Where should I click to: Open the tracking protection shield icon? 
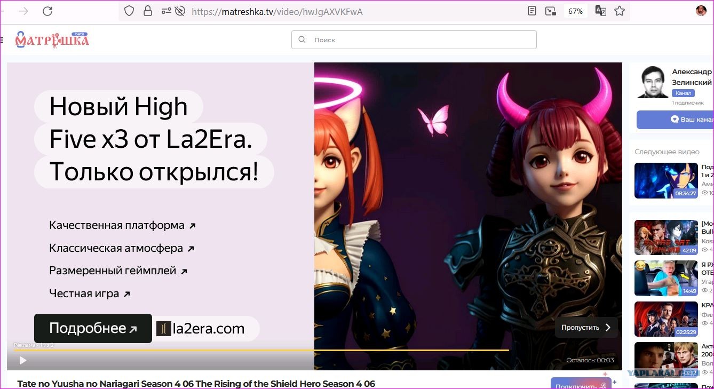pos(129,11)
